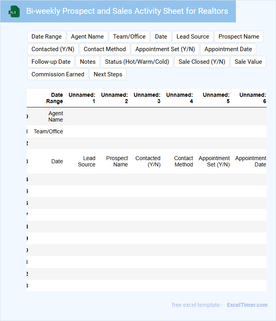Select the Appointment Set (Y/N) table cell
276x321 pixels.
pyautogui.click(x=214, y=161)
